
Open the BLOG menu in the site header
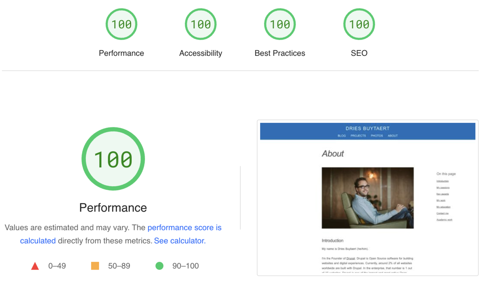342,136
